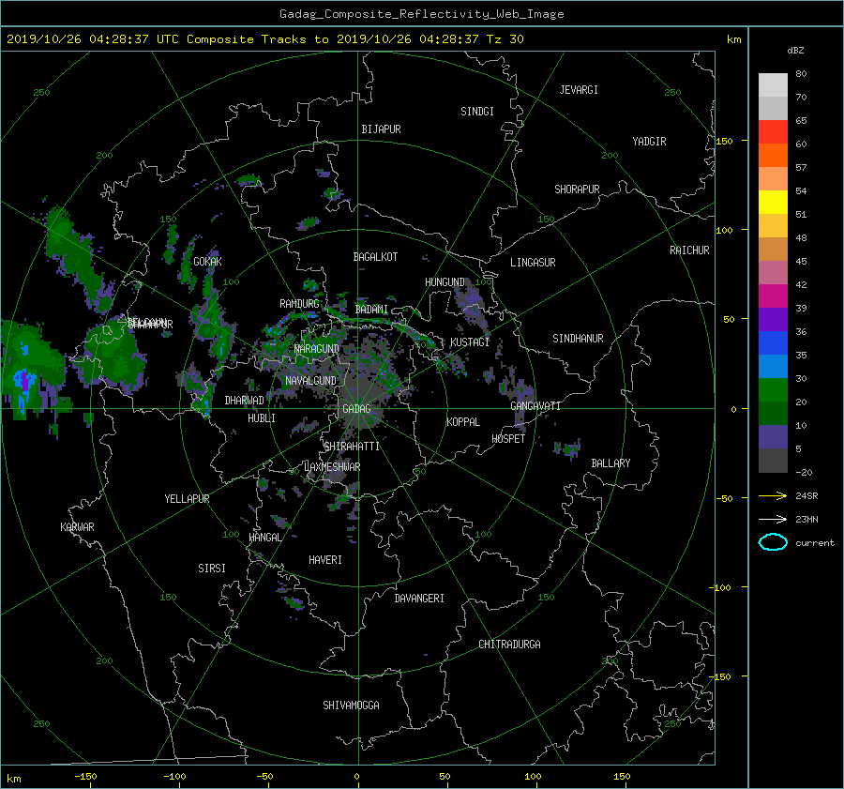Click the YELLAPUR city label

coord(187,499)
